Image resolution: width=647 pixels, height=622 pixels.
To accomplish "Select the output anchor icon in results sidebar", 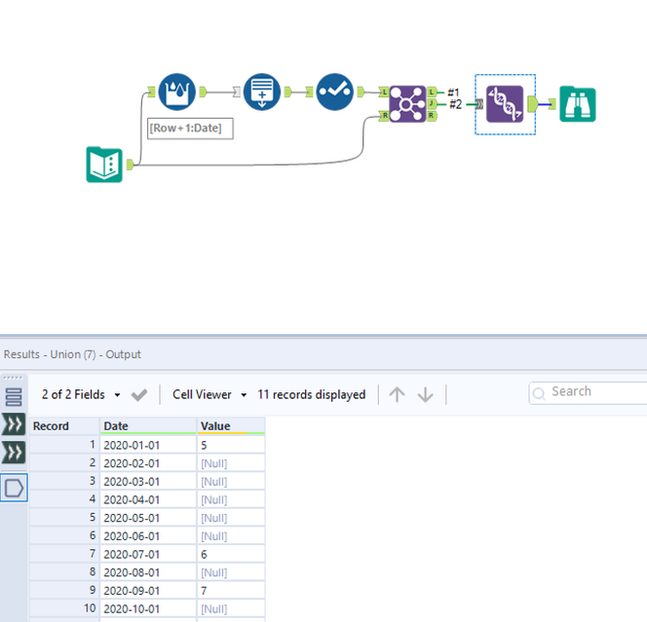I will tap(14, 488).
